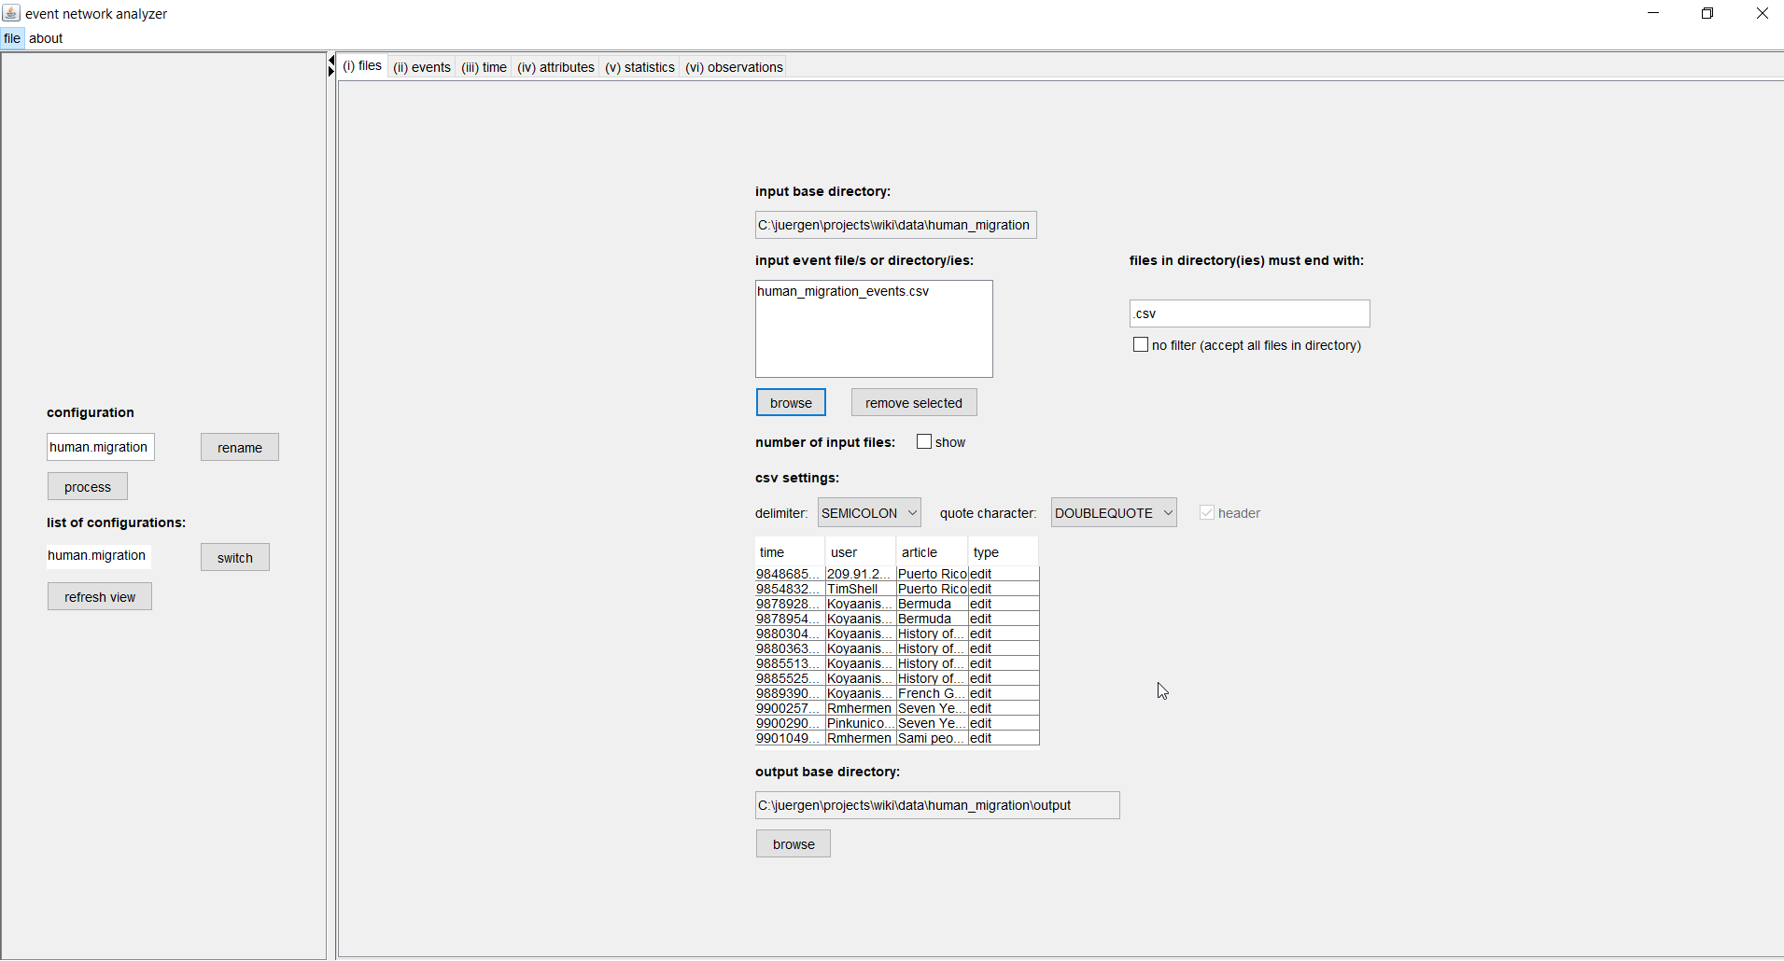The image size is (1784, 961).
Task: Click the file ending .csv text field
Action: click(x=1249, y=313)
